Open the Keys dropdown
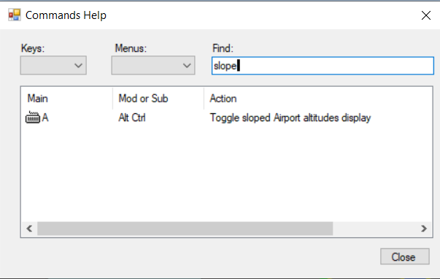440x279 pixels. (53, 66)
